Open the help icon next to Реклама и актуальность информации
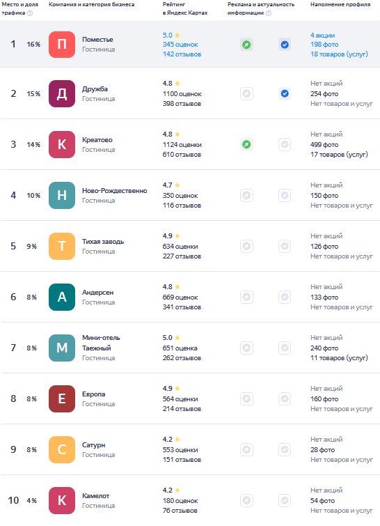 click(x=269, y=13)
